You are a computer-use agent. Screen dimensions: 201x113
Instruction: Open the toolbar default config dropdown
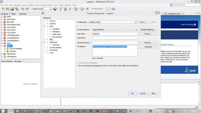pyautogui.click(x=50, y=9)
